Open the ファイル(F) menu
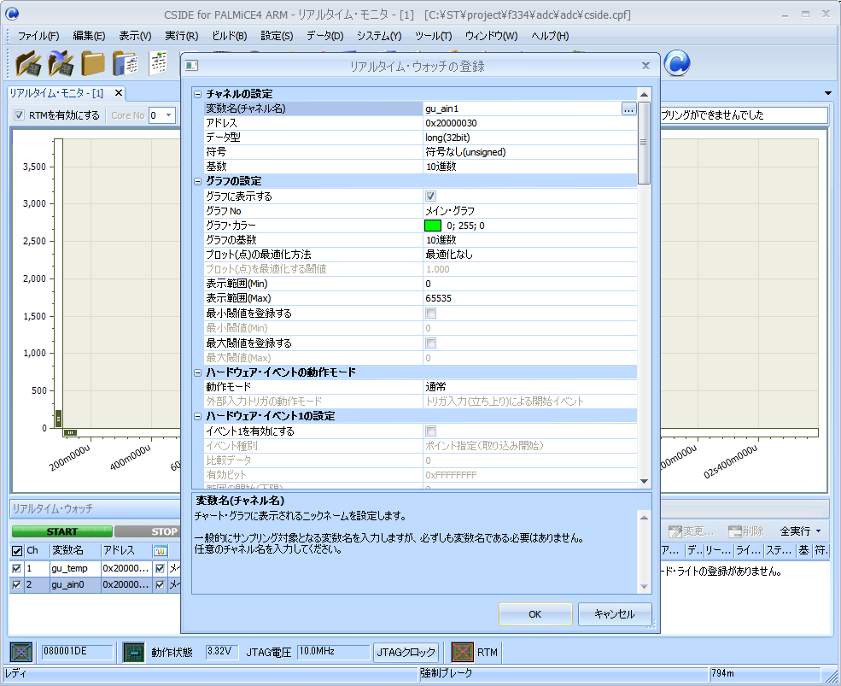Image resolution: width=841 pixels, height=686 pixels. (x=38, y=36)
